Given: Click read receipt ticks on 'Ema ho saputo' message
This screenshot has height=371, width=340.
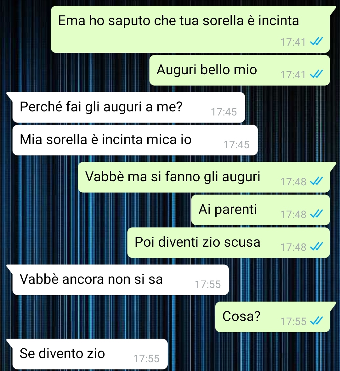Looking at the screenshot, I should [316, 42].
